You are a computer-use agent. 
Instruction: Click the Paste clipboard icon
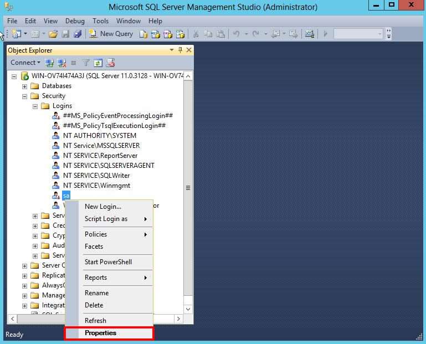(220, 34)
